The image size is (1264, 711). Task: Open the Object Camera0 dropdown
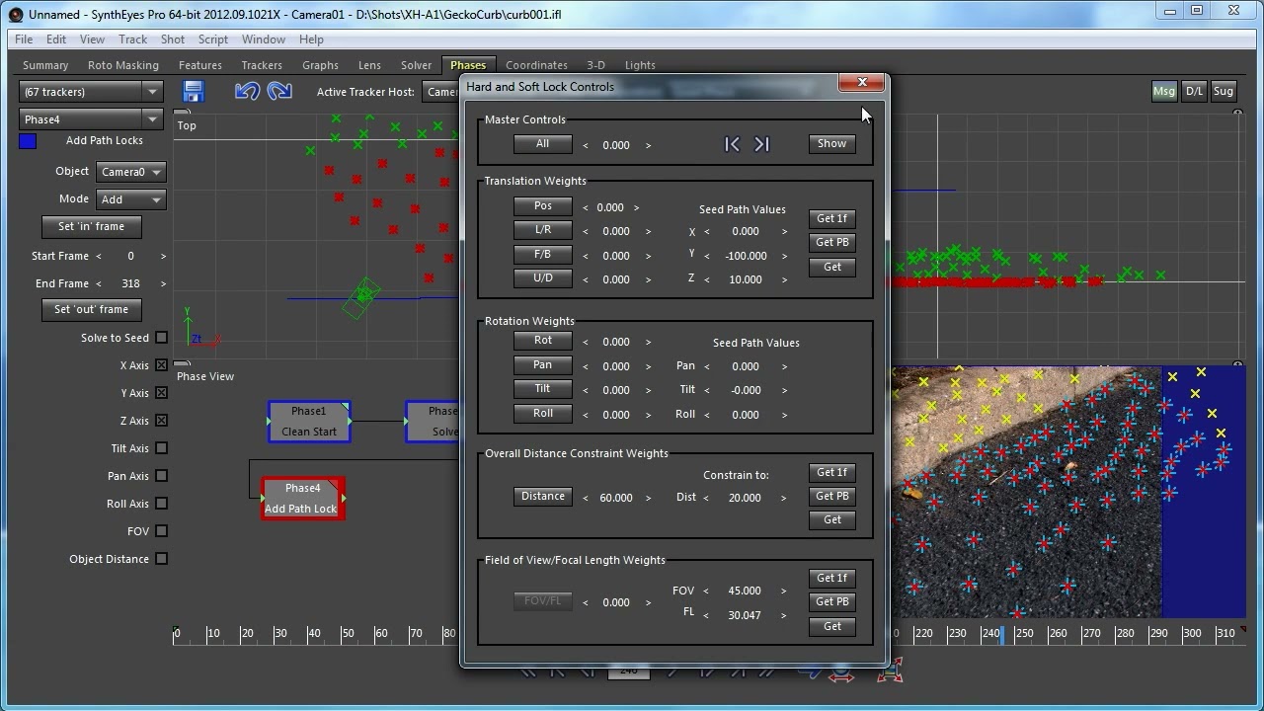(x=130, y=172)
